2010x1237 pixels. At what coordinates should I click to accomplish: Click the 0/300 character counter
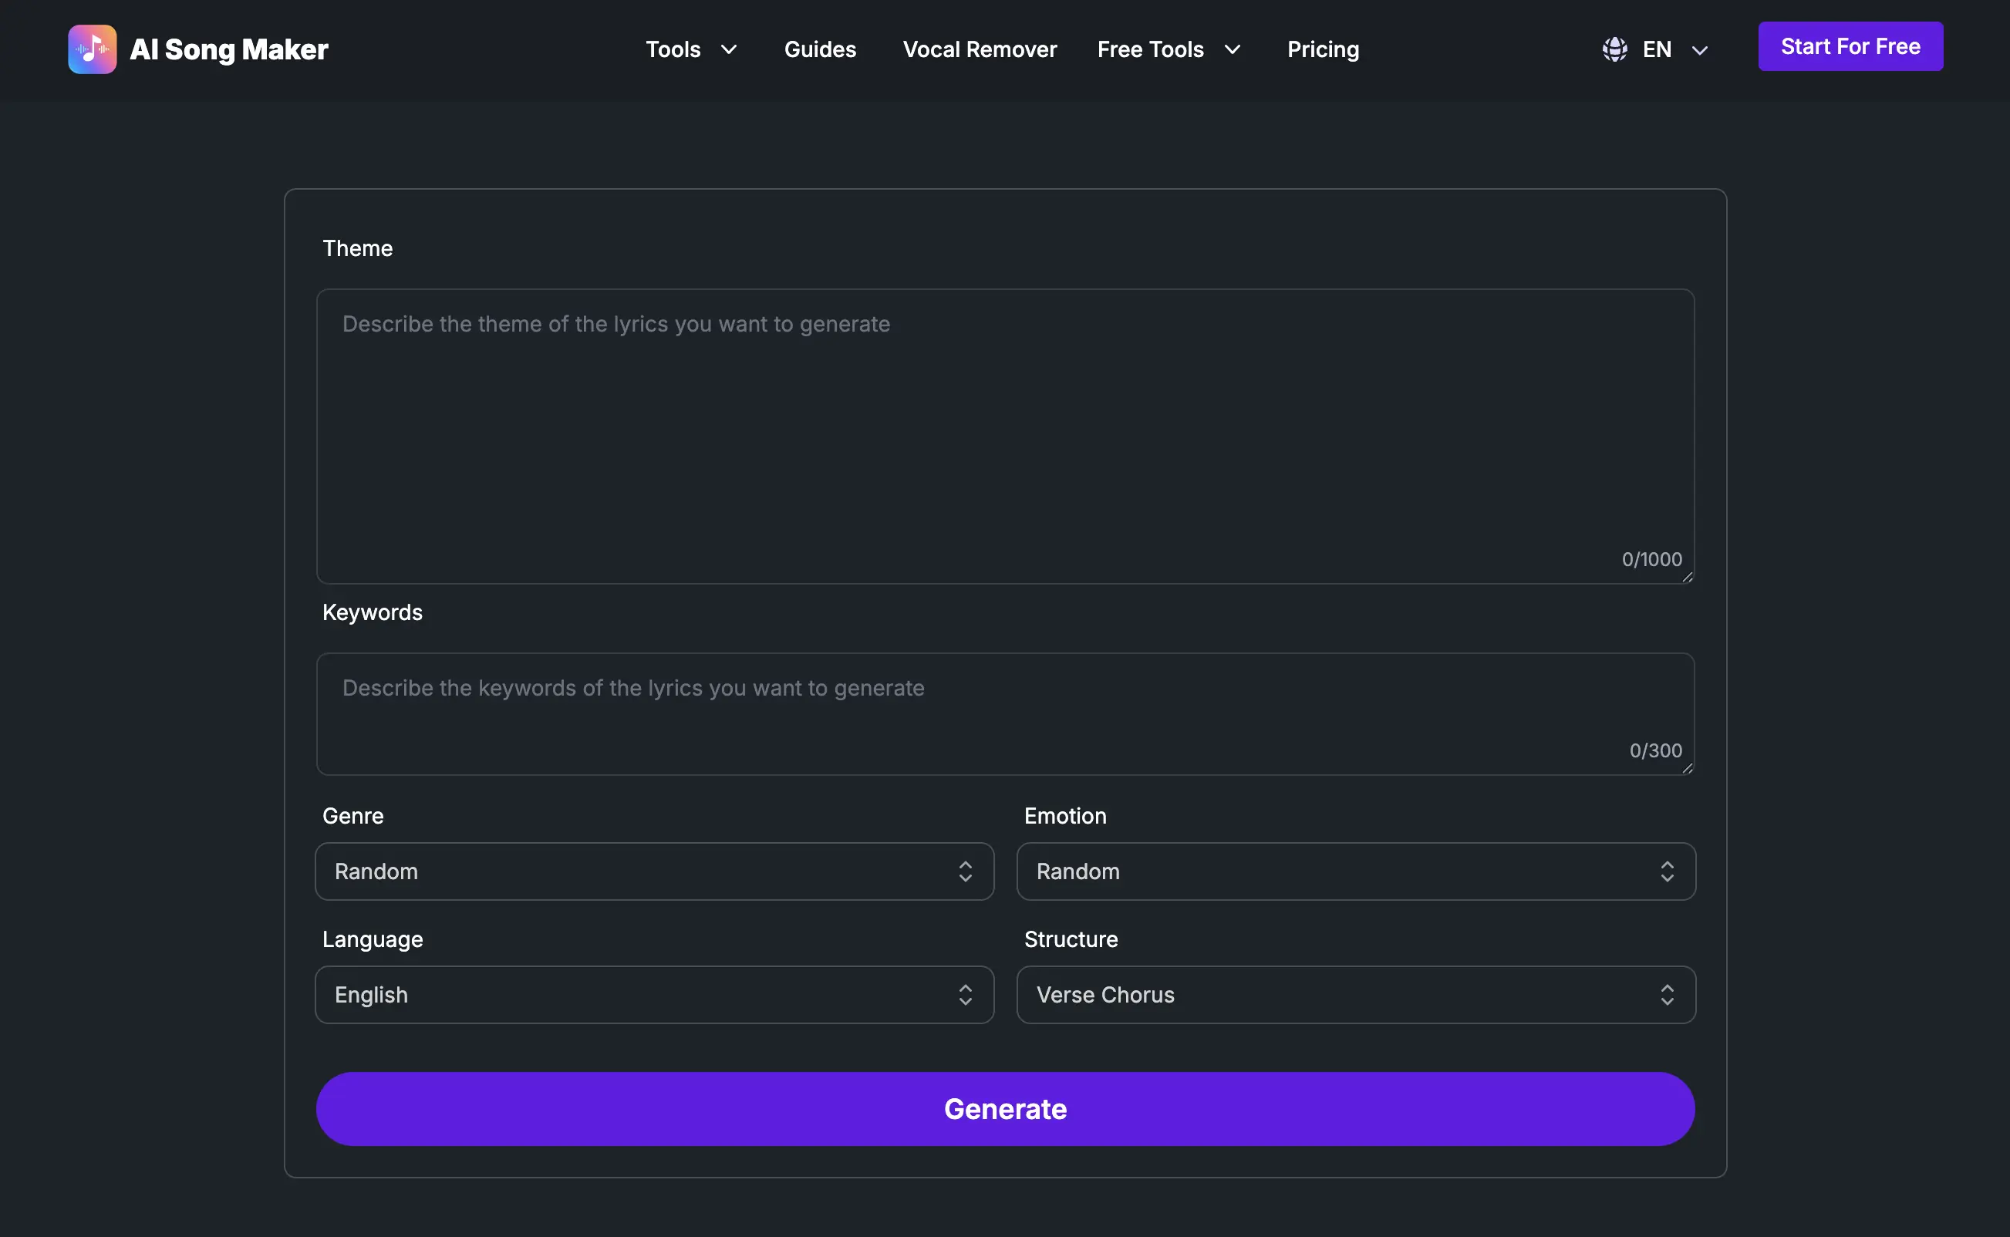[1656, 751]
